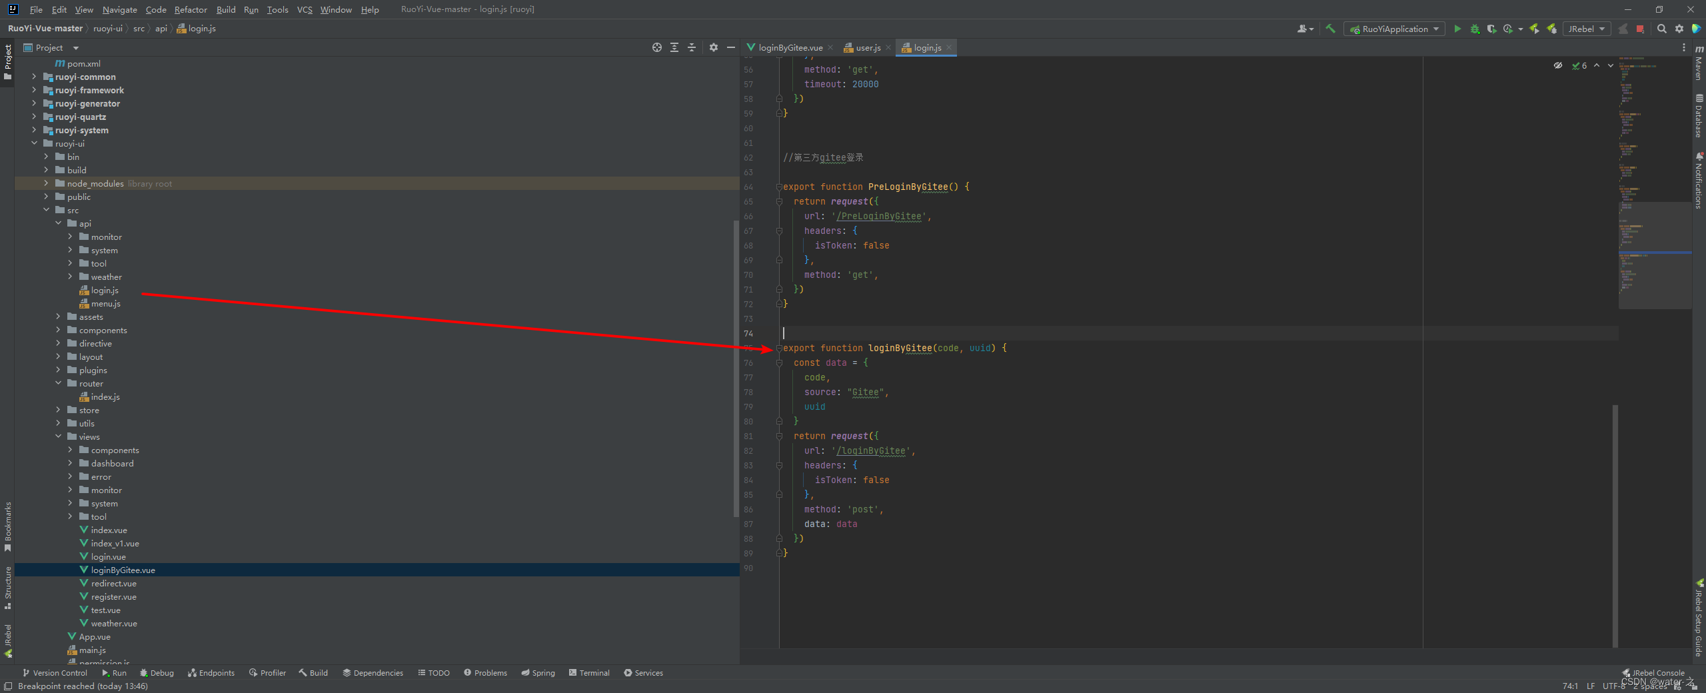Toggle the JRebel Setup Guide panel
1706x693 pixels.
pos(1699,618)
